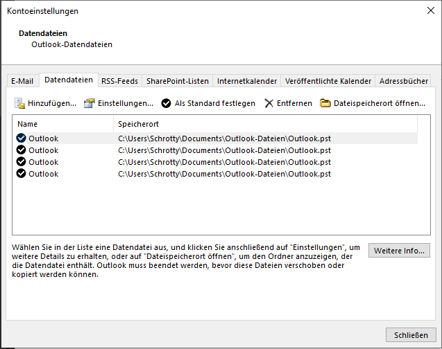Screen dimensions: 442x349
Task: Switch to the Internetkalender tab
Action: [x=246, y=81]
